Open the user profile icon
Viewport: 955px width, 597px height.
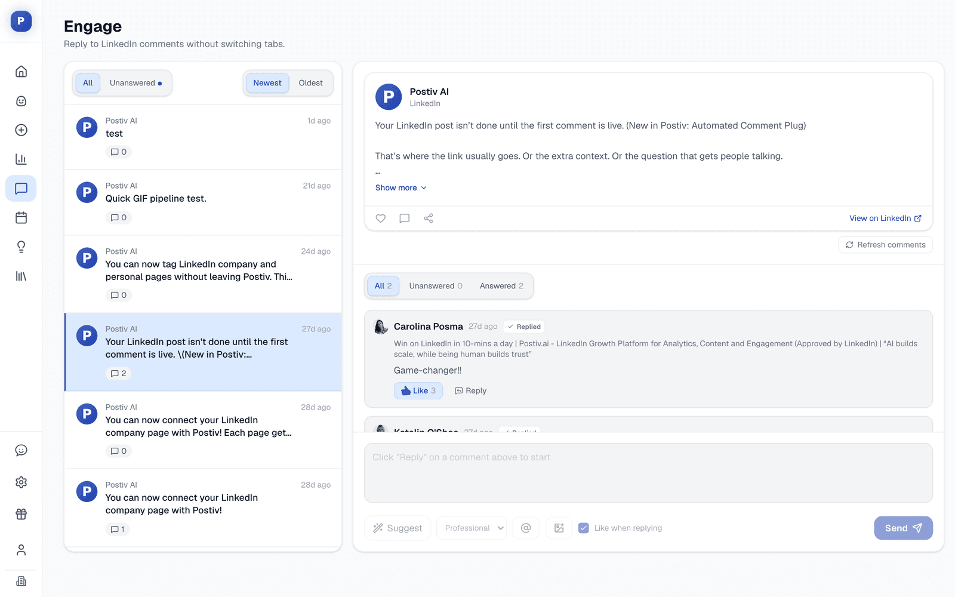coord(21,550)
